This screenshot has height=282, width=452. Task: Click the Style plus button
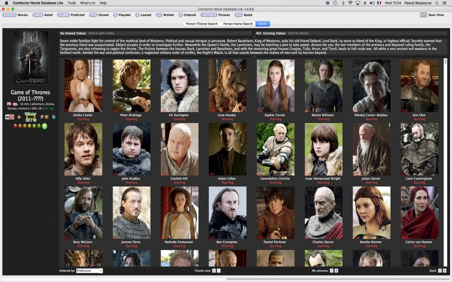point(444,271)
